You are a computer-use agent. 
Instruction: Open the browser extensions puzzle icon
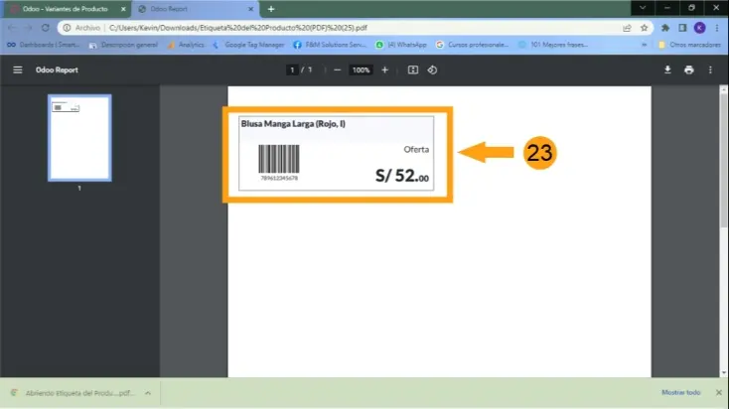(x=664, y=28)
